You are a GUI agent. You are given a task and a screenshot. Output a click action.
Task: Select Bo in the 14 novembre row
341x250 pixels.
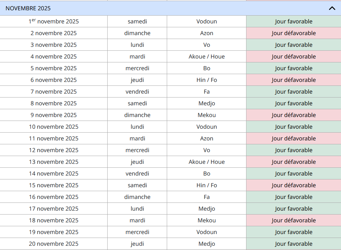click(206, 173)
